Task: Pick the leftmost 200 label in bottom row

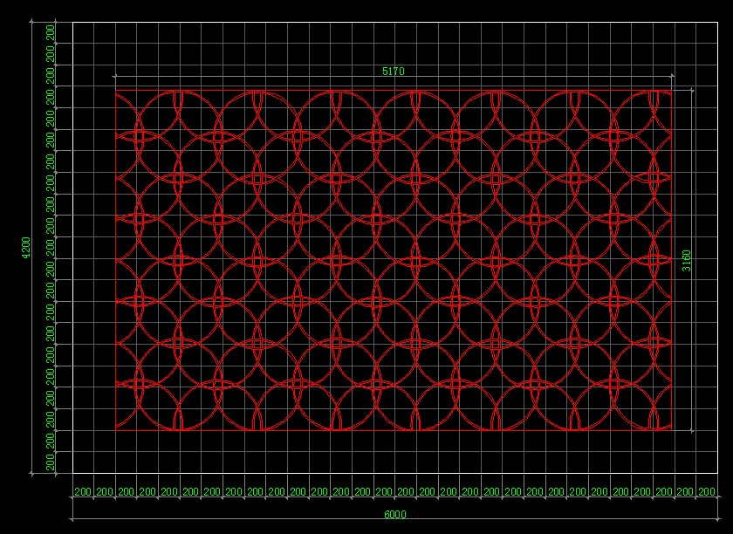Action: click(x=83, y=492)
